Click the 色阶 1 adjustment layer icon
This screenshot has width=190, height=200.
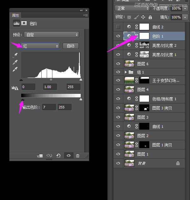coord(129,36)
